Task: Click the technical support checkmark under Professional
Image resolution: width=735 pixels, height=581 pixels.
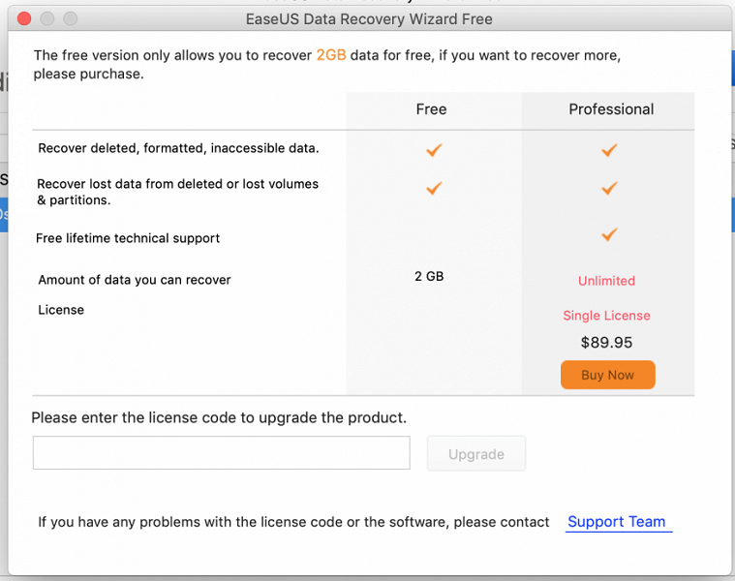Action: pyautogui.click(x=609, y=234)
